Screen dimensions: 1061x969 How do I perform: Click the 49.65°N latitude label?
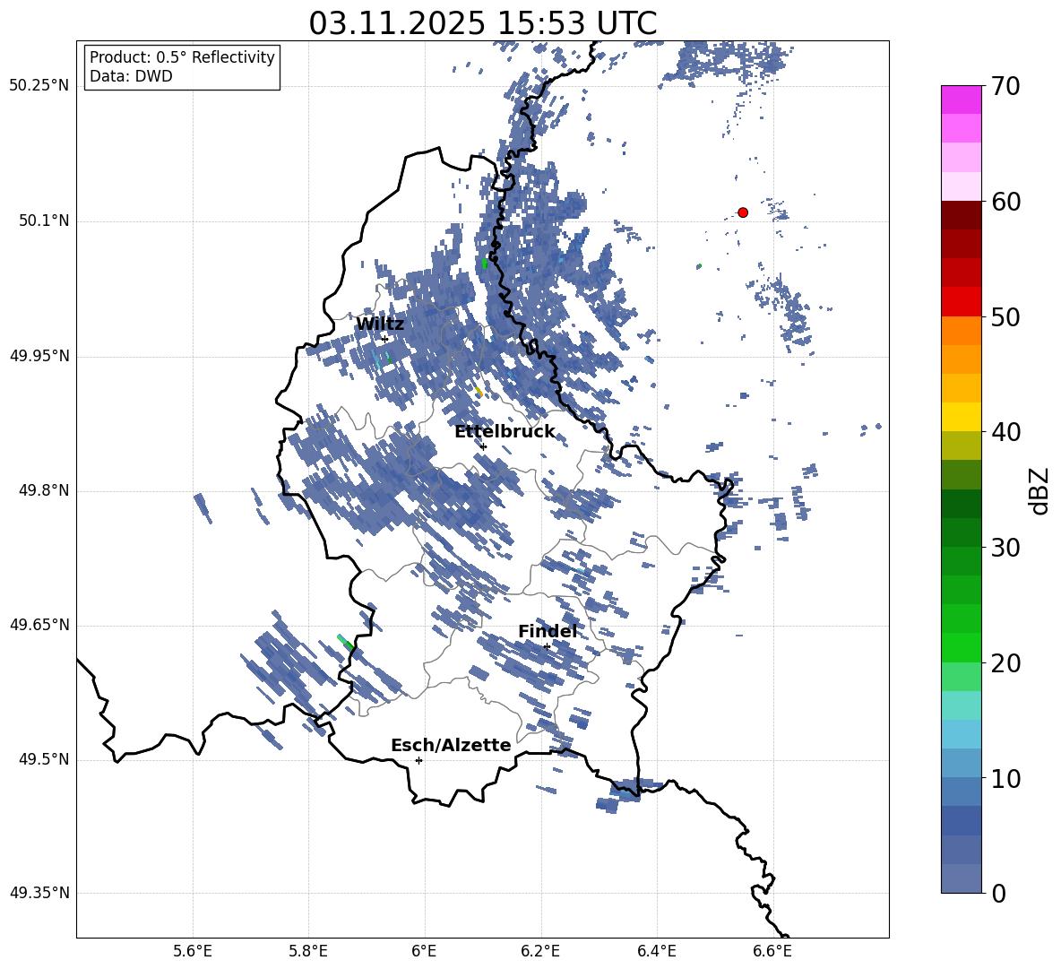pos(39,625)
